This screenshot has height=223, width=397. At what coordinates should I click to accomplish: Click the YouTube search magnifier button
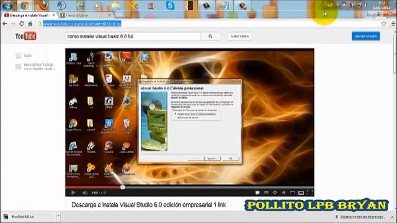pyautogui.click(x=210, y=37)
